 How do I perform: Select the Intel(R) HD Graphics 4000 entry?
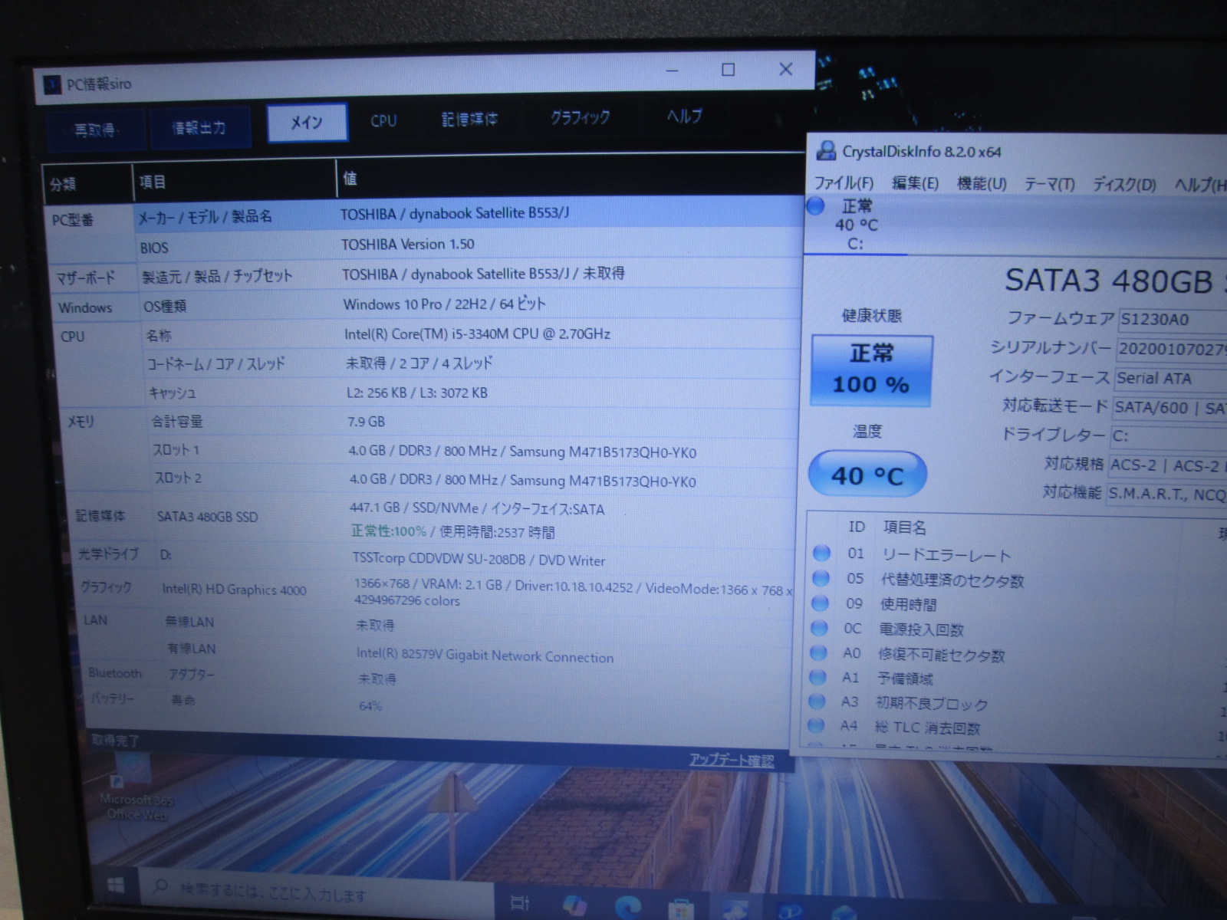pyautogui.click(x=234, y=590)
